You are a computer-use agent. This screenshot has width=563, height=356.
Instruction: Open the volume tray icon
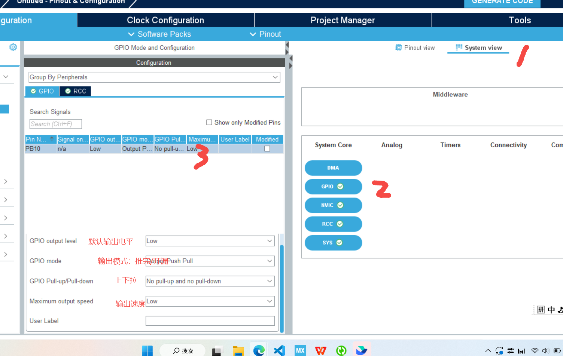pyautogui.click(x=546, y=351)
